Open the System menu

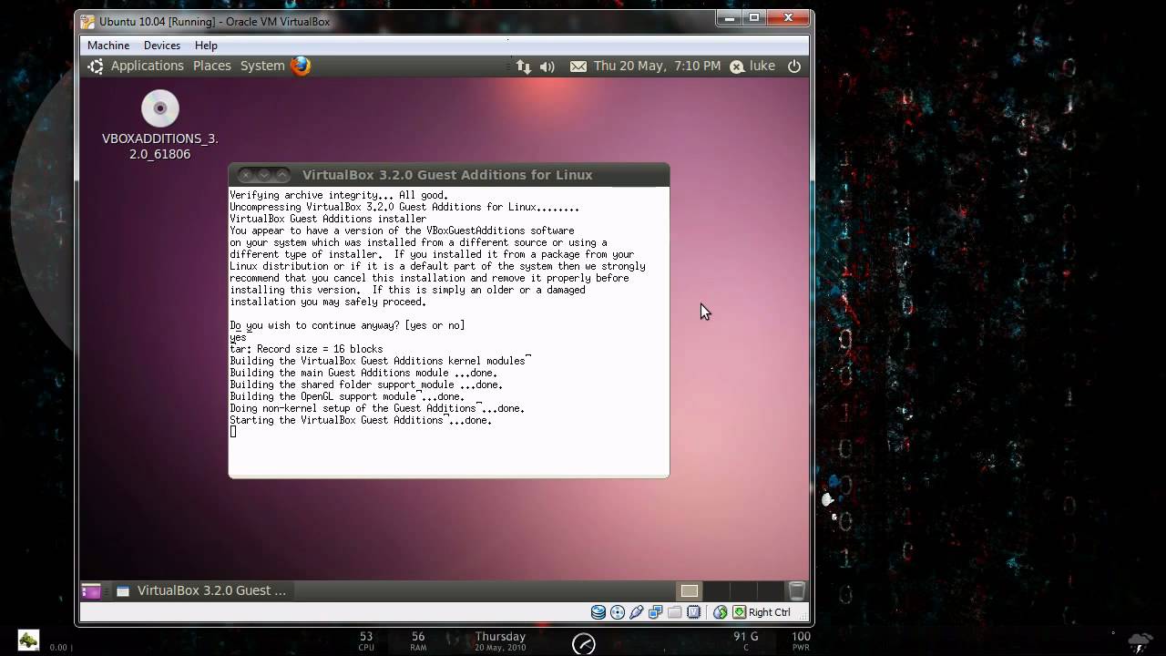coord(262,66)
